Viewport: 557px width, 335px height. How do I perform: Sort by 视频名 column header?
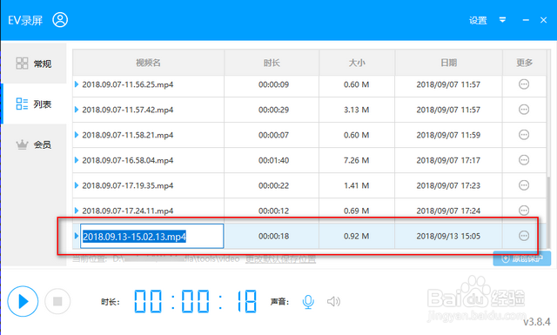pos(148,63)
